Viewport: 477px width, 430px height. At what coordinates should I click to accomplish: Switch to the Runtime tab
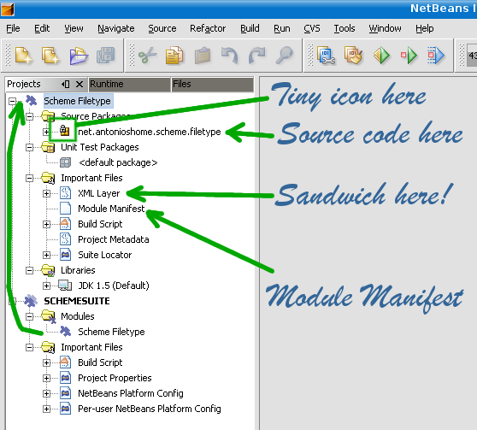[x=130, y=84]
